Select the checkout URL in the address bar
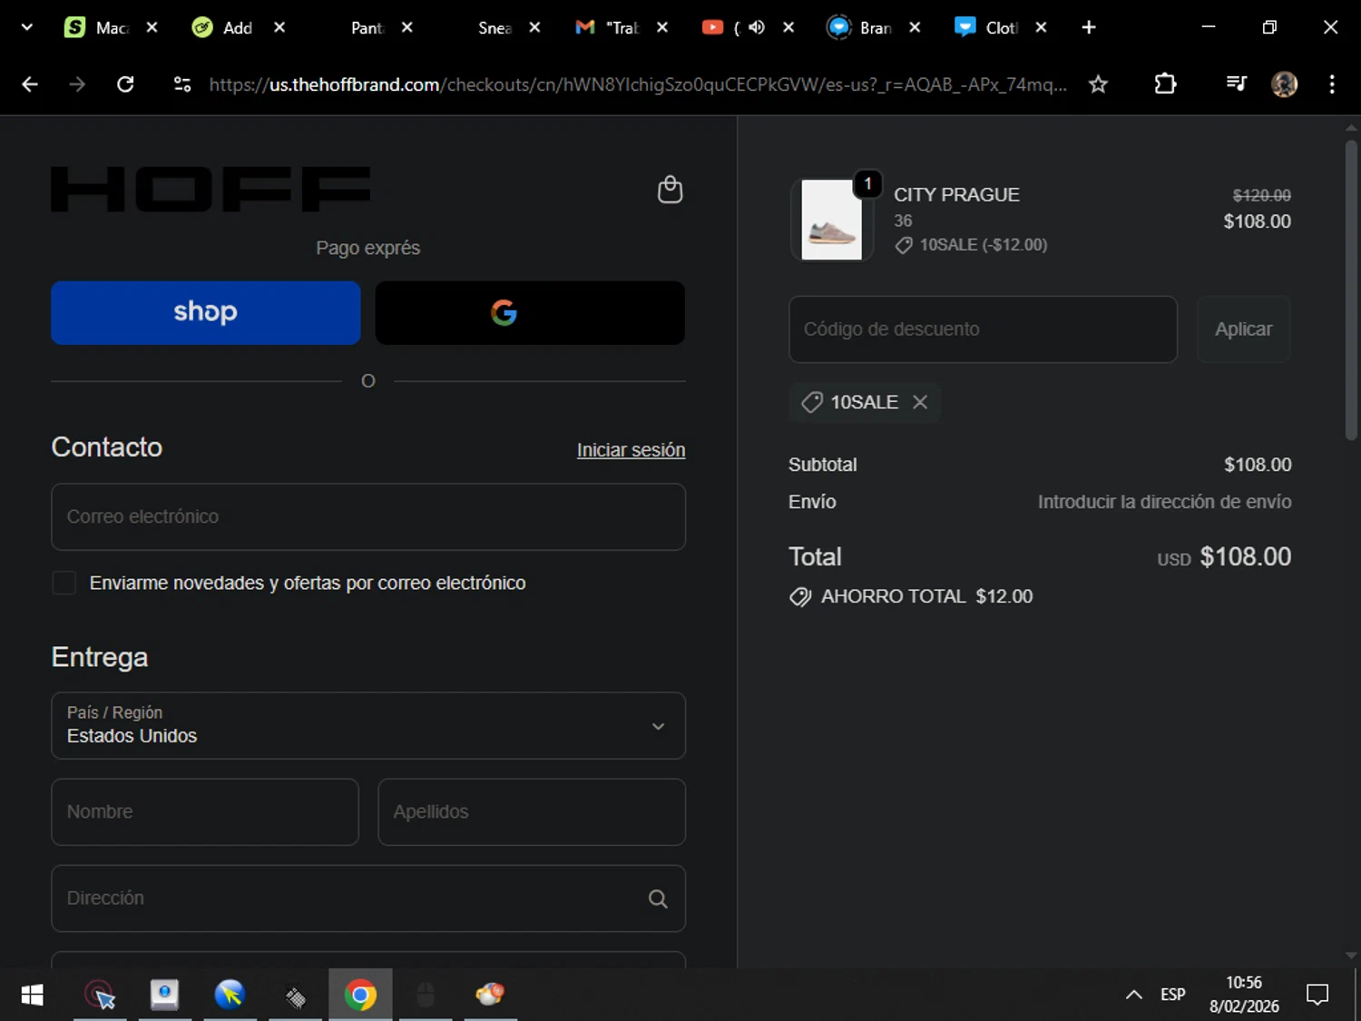 638,84
